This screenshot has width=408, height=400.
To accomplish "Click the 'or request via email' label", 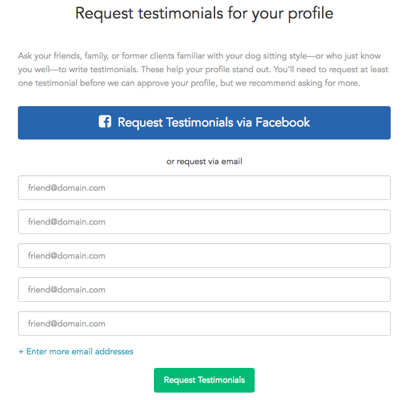I will coord(204,162).
